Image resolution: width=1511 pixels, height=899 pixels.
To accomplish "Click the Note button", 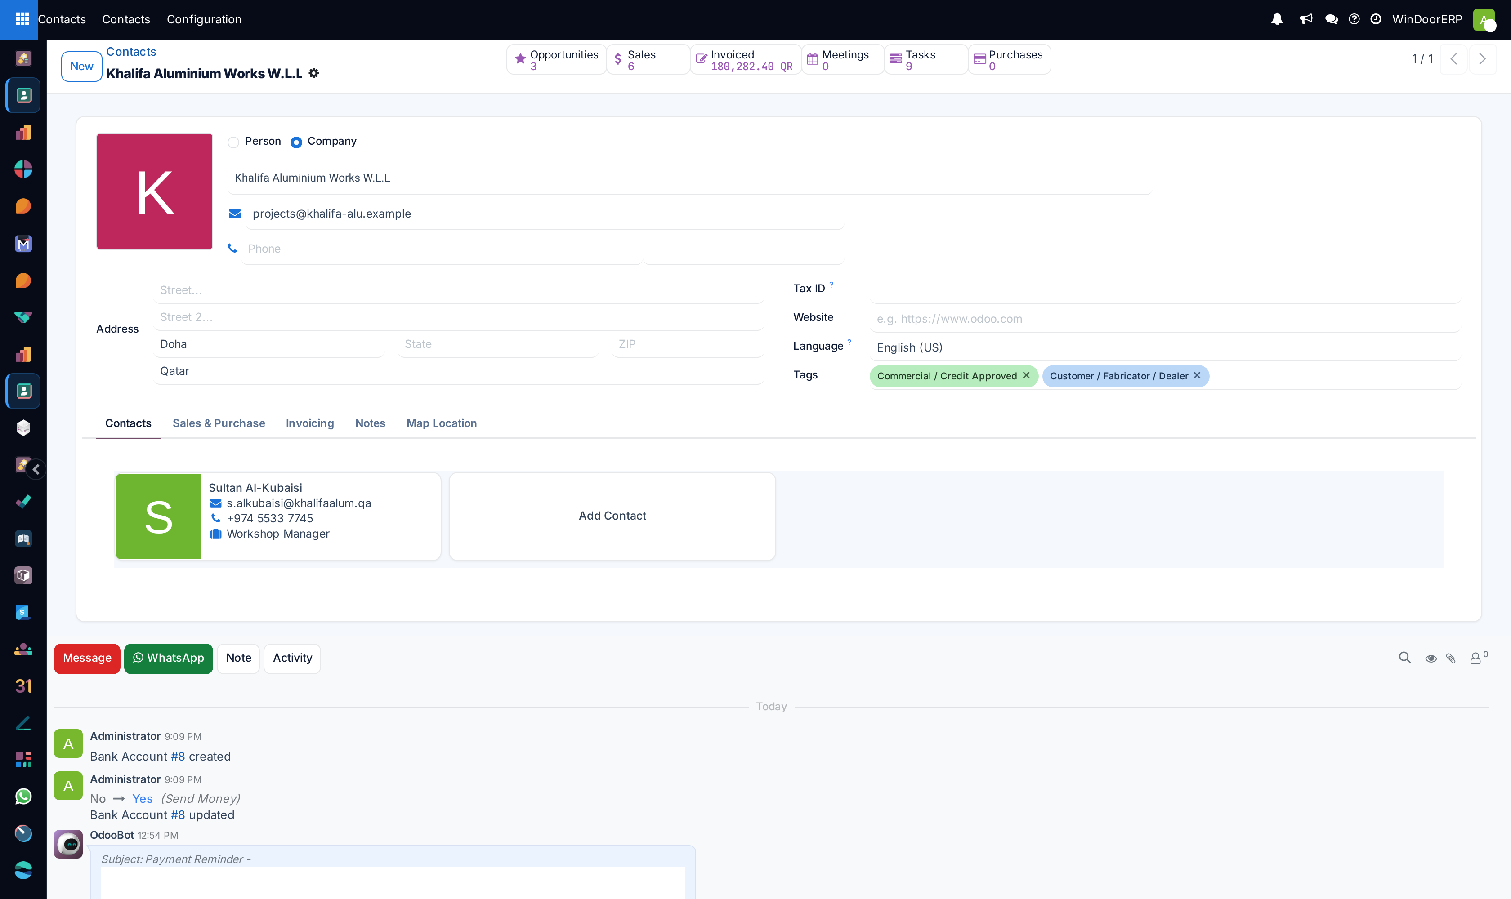I will pyautogui.click(x=239, y=658).
